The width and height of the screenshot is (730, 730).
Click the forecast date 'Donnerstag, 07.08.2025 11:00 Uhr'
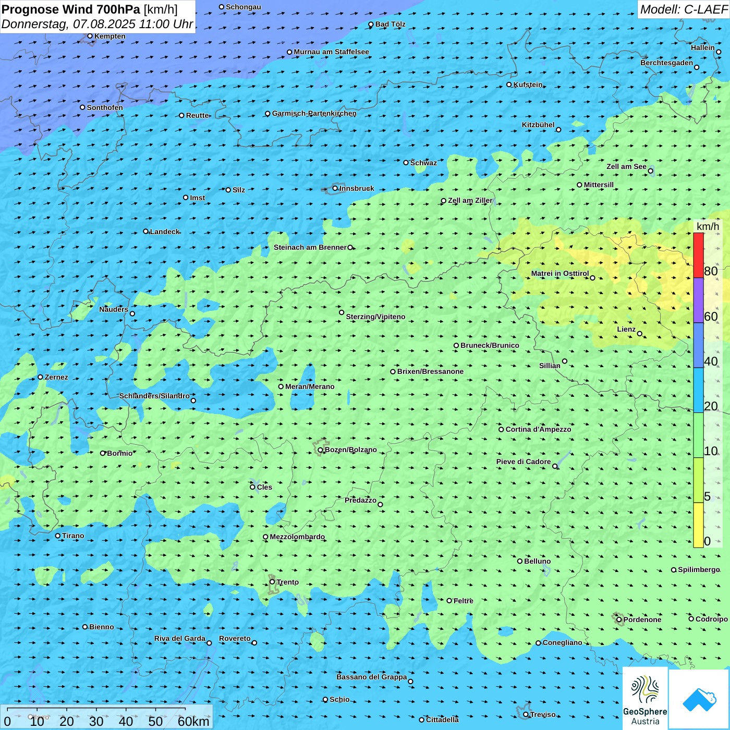(x=97, y=24)
